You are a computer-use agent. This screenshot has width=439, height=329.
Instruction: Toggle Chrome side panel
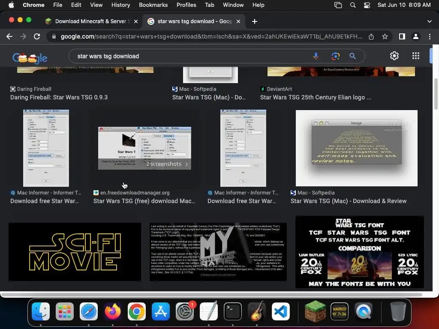402,36
